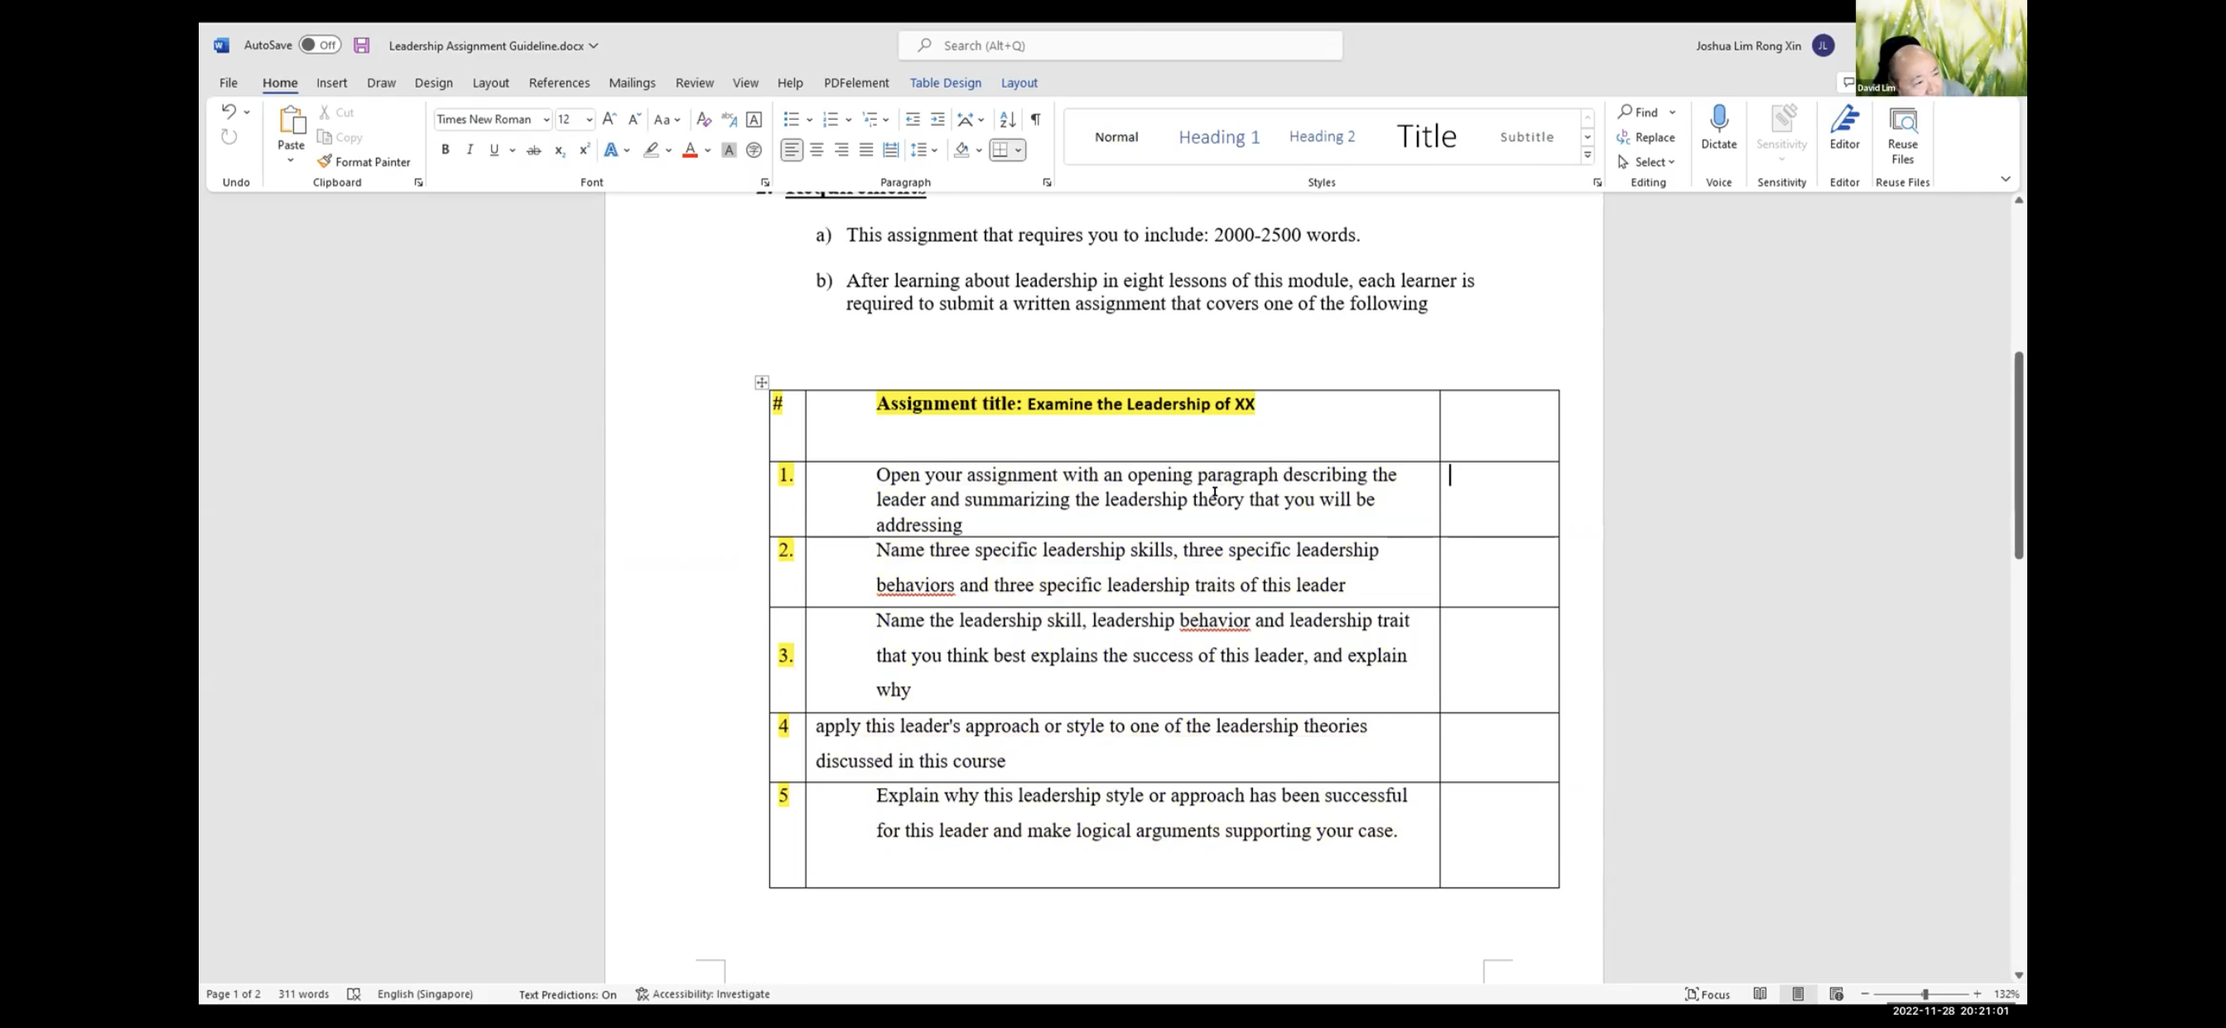2226x1028 pixels.
Task: Toggle Focus mode in status bar
Action: coord(1708,993)
